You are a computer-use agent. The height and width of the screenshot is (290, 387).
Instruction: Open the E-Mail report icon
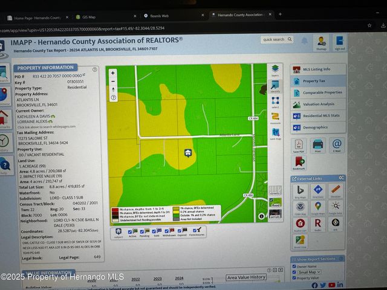pos(336,145)
